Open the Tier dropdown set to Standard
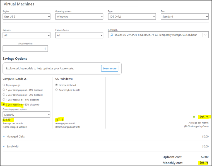This screenshot has width=212, height=166. click(185, 17)
